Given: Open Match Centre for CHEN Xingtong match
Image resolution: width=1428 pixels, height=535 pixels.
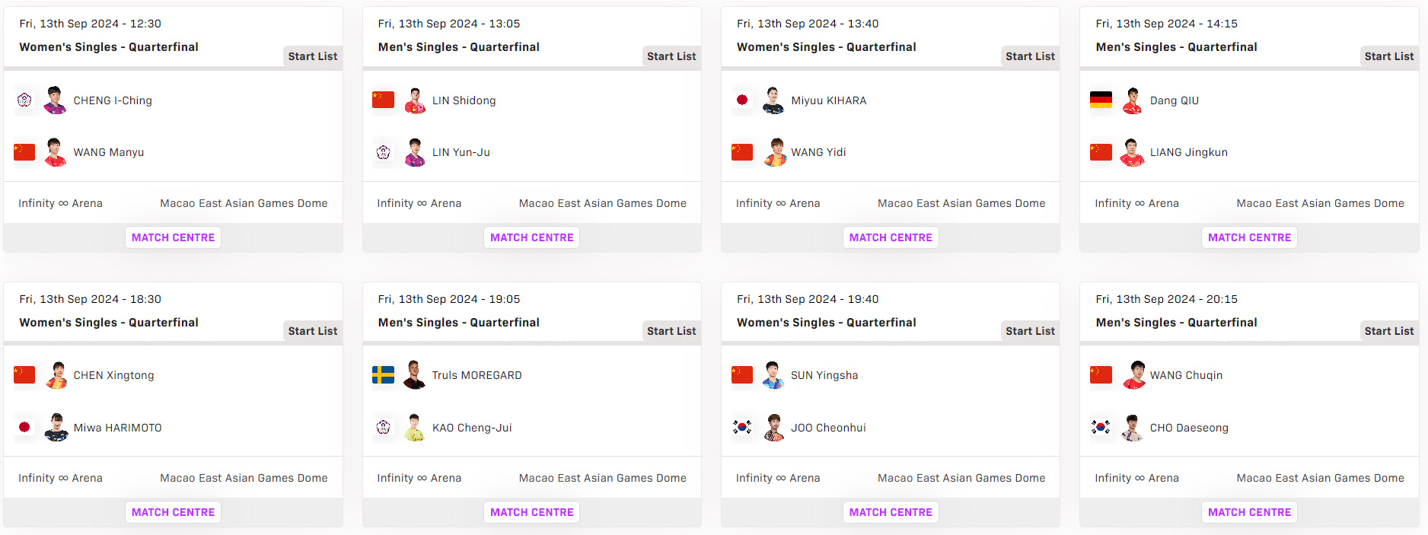Looking at the screenshot, I should (173, 512).
